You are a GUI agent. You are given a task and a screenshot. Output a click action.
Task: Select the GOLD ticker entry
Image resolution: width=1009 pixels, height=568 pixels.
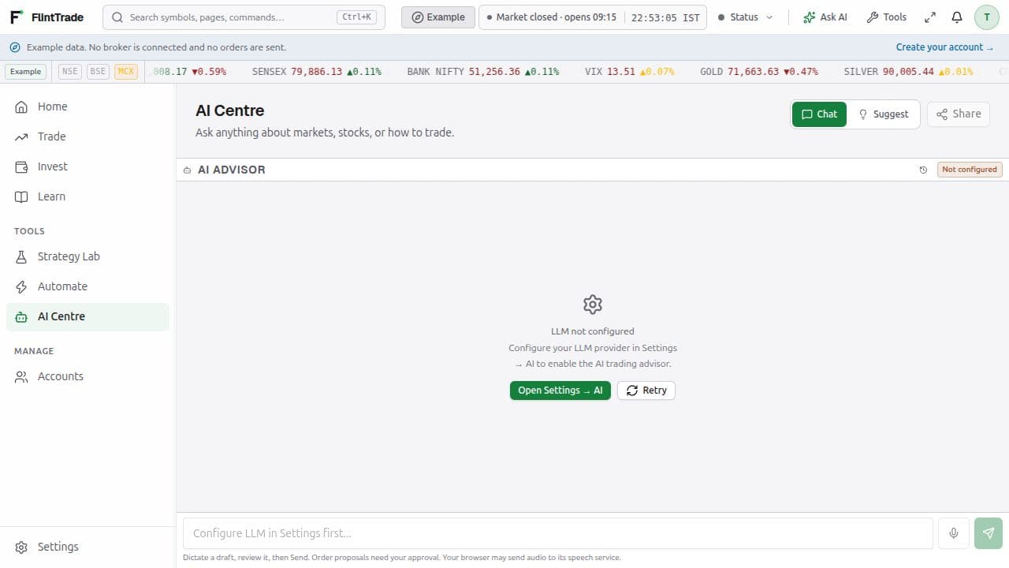[758, 72]
